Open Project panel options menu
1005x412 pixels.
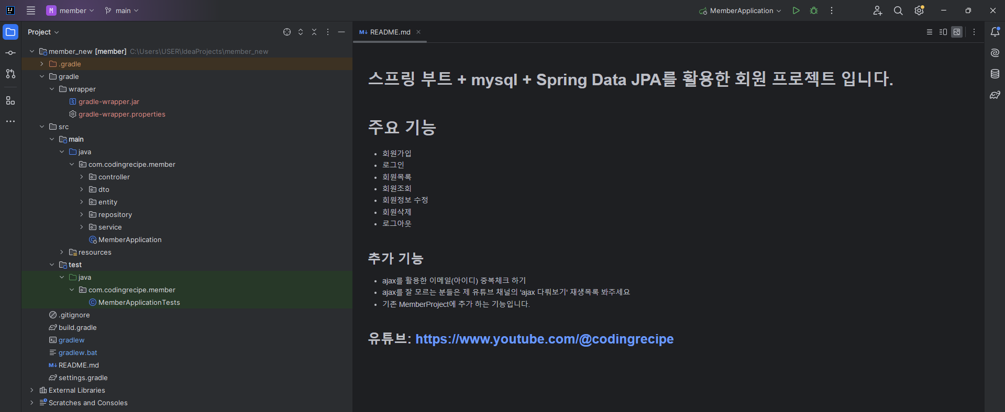[328, 32]
